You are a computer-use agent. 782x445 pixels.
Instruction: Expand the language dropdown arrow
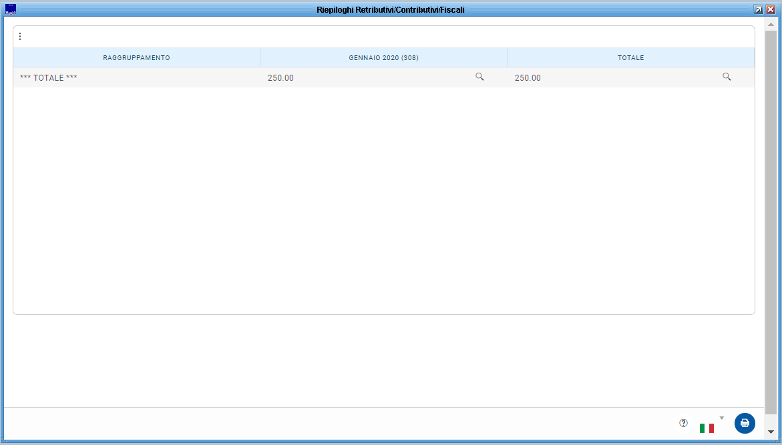tap(721, 418)
